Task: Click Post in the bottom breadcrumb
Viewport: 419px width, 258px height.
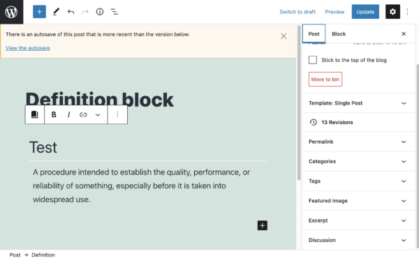Action: point(15,255)
